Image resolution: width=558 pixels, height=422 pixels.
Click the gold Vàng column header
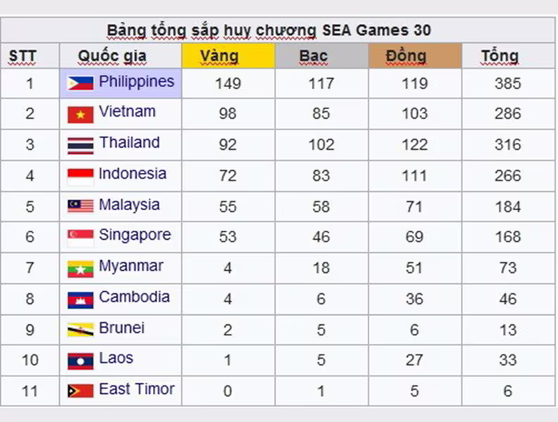(228, 56)
